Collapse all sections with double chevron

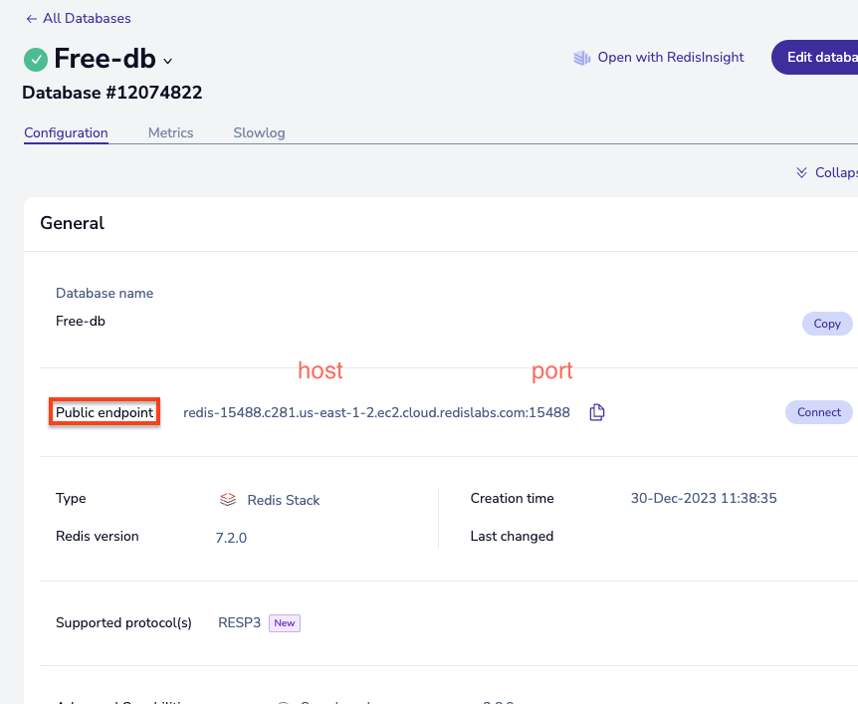click(826, 172)
